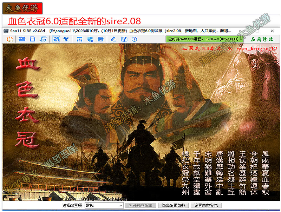
Task: Switch to Traditional Chinese 繁 button
Action: (66, 39)
